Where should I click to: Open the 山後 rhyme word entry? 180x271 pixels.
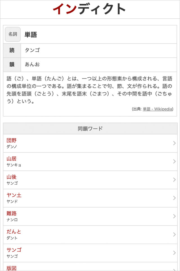(12, 177)
